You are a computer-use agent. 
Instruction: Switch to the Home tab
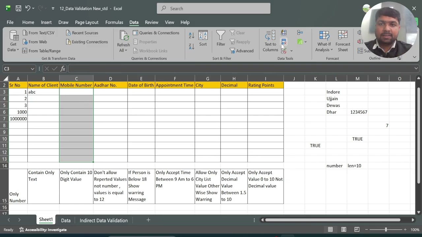(28, 22)
